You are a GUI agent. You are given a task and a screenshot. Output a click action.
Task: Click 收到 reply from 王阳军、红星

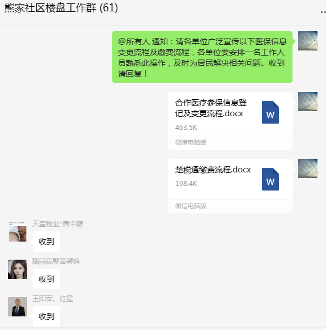click(46, 316)
